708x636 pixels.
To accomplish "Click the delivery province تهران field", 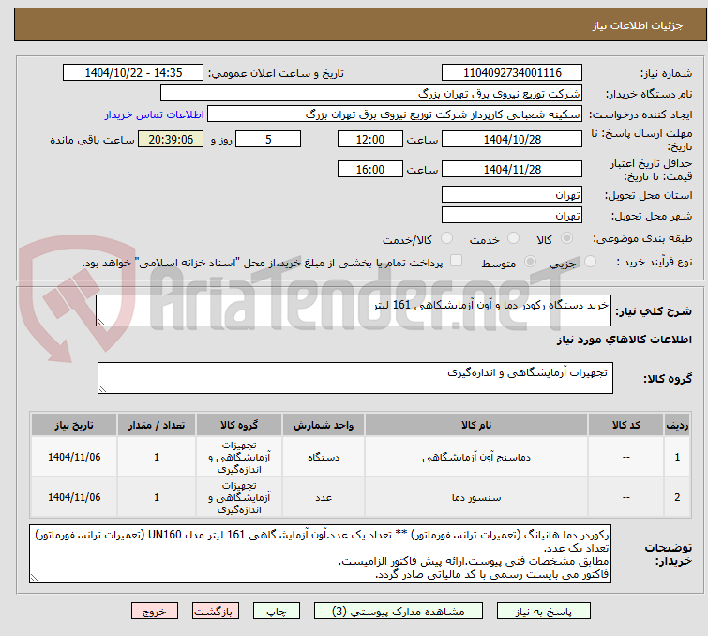I will coord(512,195).
